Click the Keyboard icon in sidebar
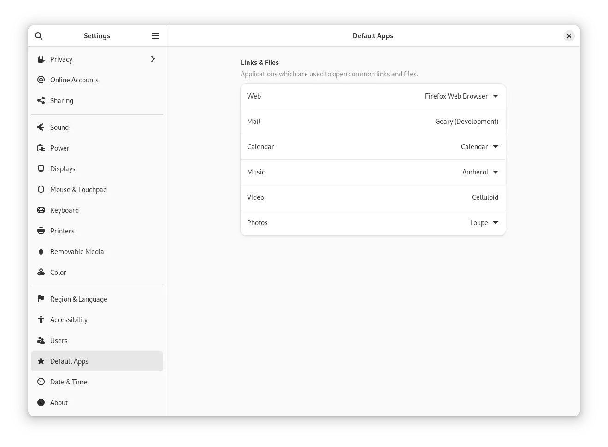 pyautogui.click(x=41, y=210)
